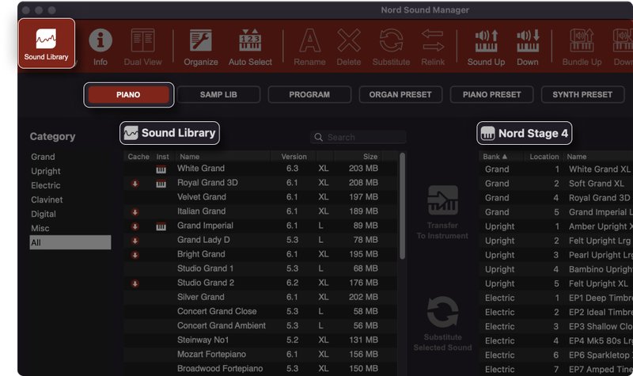The width and height of the screenshot is (633, 376).
Task: Click cache download icon for Royal Grand 3D
Action: click(135, 184)
